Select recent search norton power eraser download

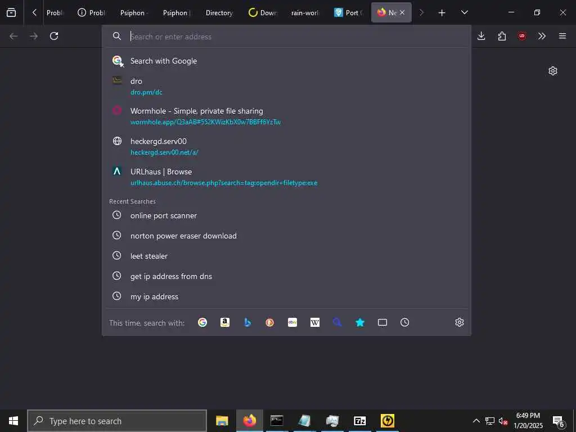(x=286, y=236)
